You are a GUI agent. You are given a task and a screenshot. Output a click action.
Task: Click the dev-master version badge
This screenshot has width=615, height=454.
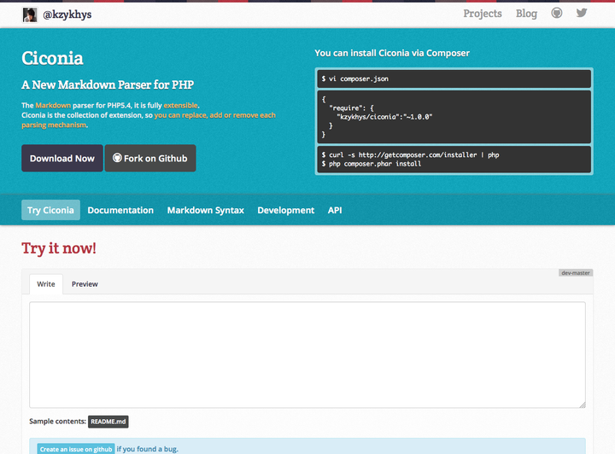tap(576, 272)
